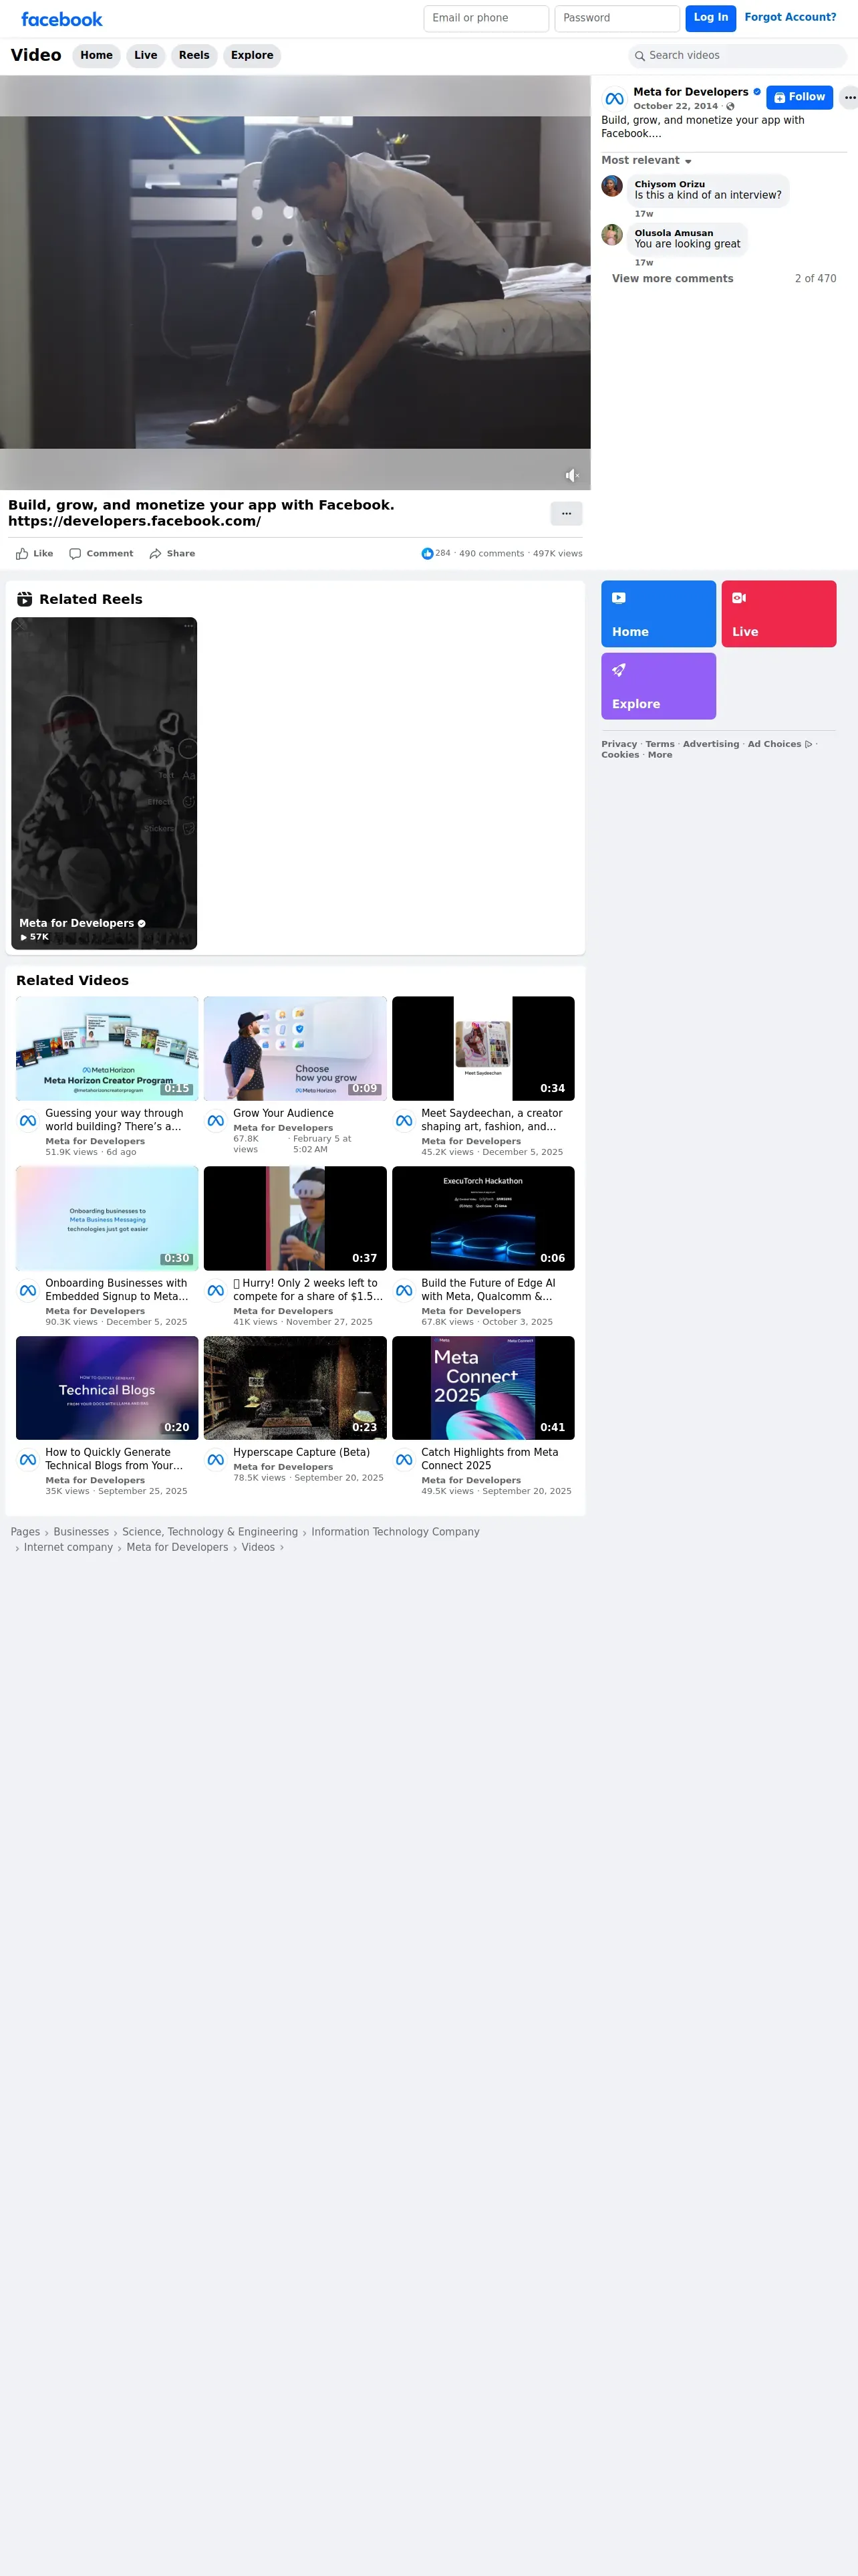Click Meta logo beside 'Grow Your Audience'
Screen dimensions: 858x2576
[x=216, y=1121]
